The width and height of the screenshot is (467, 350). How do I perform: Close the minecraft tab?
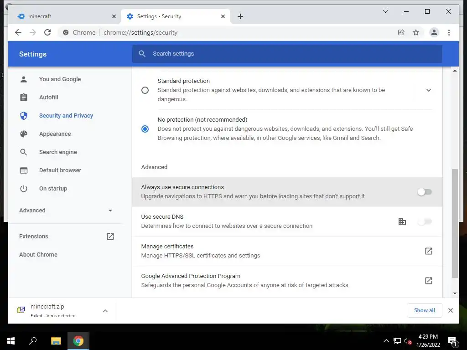pyautogui.click(x=114, y=16)
